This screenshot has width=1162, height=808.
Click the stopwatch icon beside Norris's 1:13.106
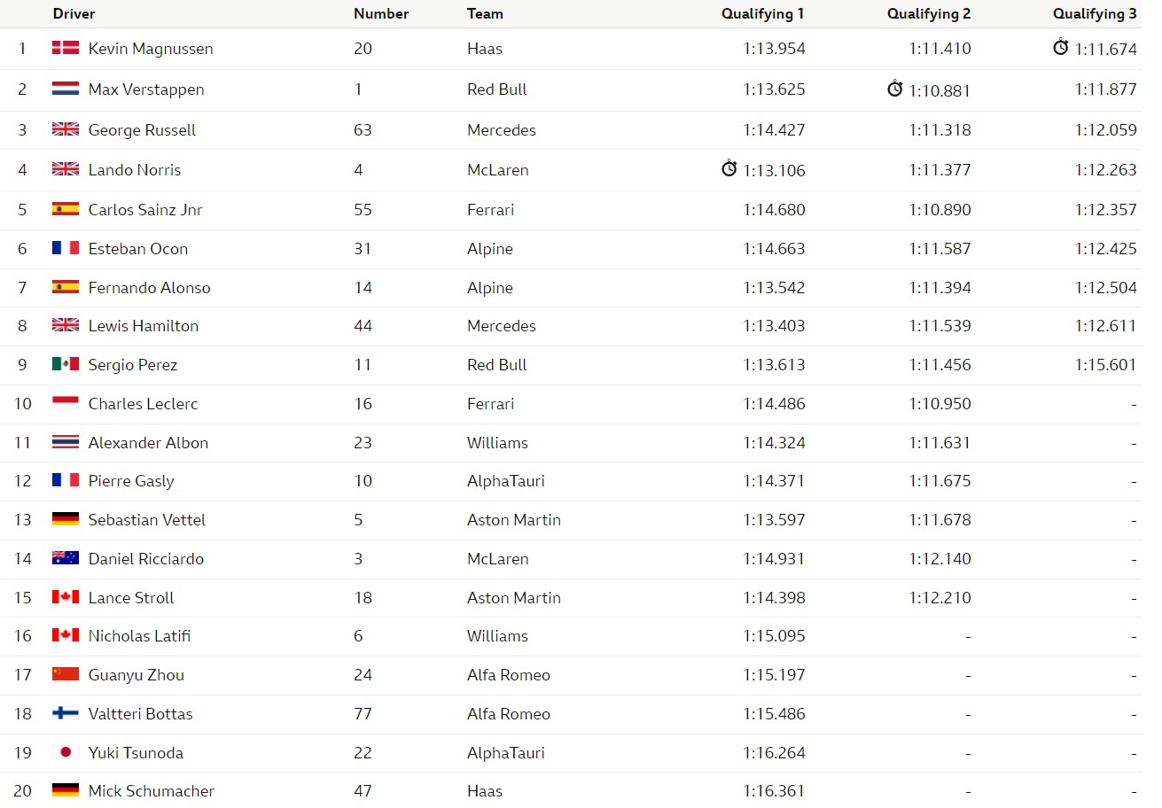(x=729, y=168)
